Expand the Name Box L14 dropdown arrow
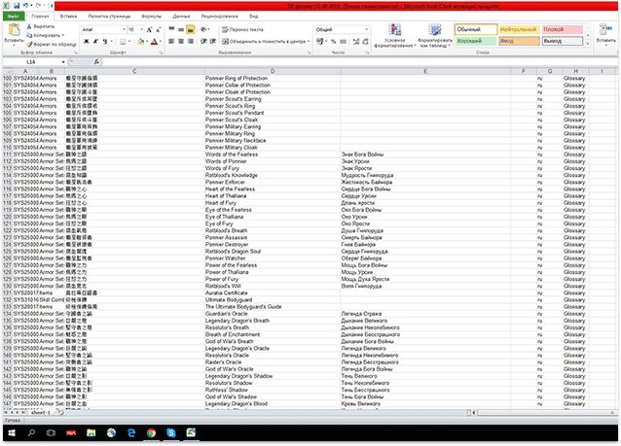Screen dimensions: 621x446 coord(63,62)
